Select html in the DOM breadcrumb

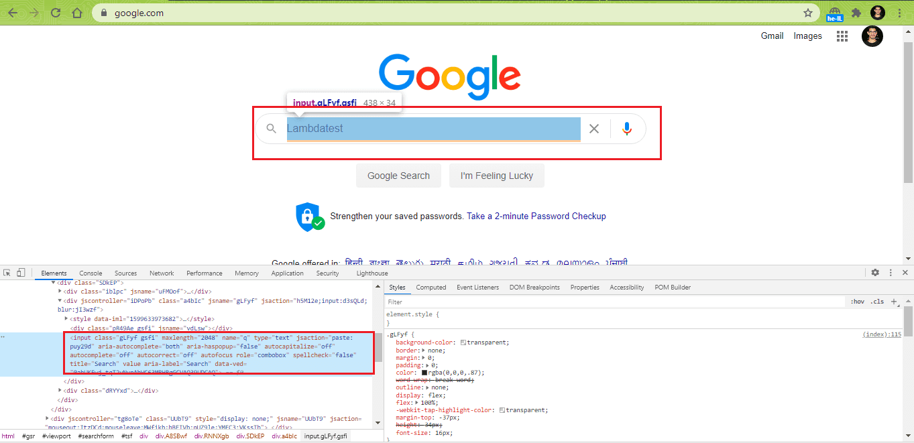click(x=8, y=436)
